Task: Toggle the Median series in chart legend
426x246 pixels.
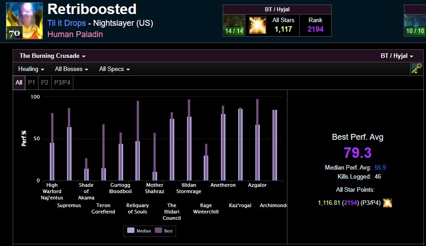Action: 139,231
